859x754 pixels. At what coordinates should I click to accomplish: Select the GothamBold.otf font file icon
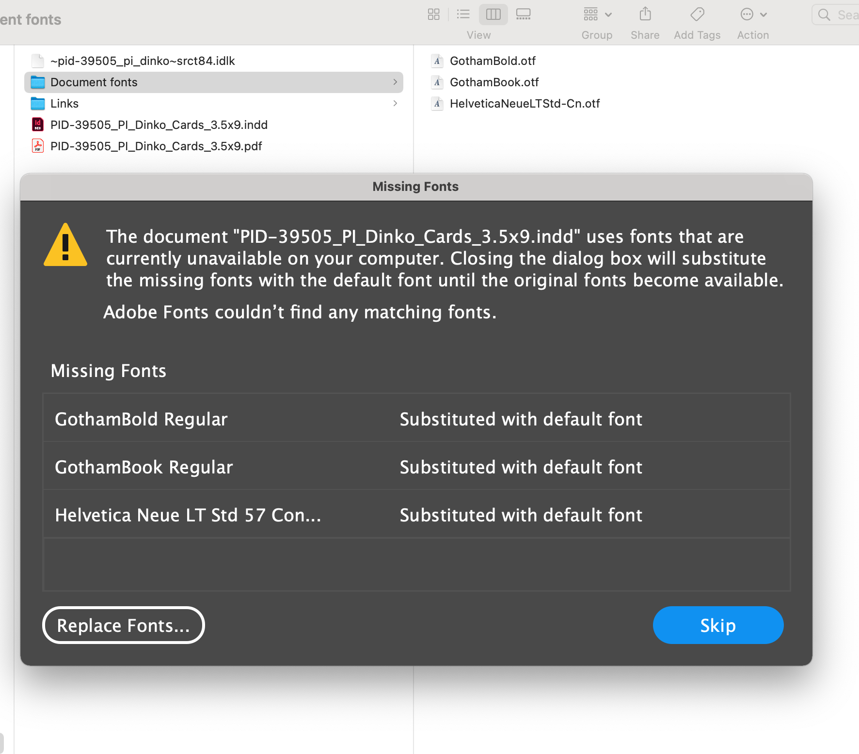coord(437,61)
